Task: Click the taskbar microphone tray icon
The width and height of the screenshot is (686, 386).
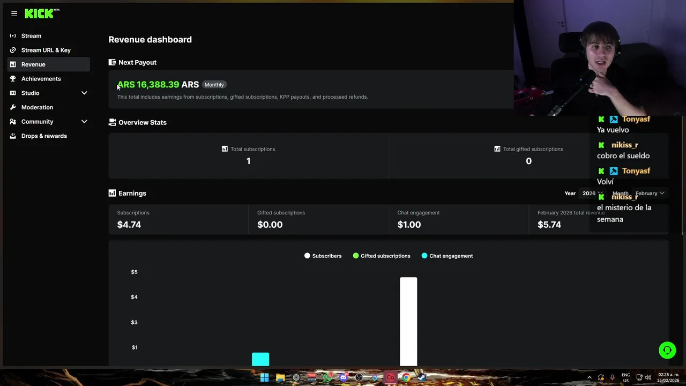Action: (x=612, y=377)
